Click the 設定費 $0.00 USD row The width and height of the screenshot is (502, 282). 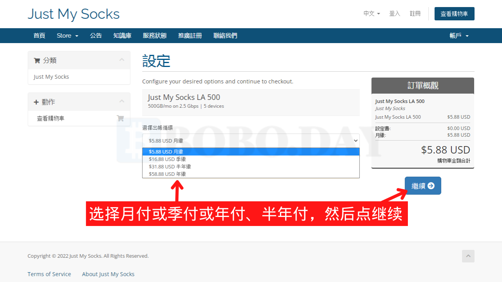pyautogui.click(x=423, y=128)
